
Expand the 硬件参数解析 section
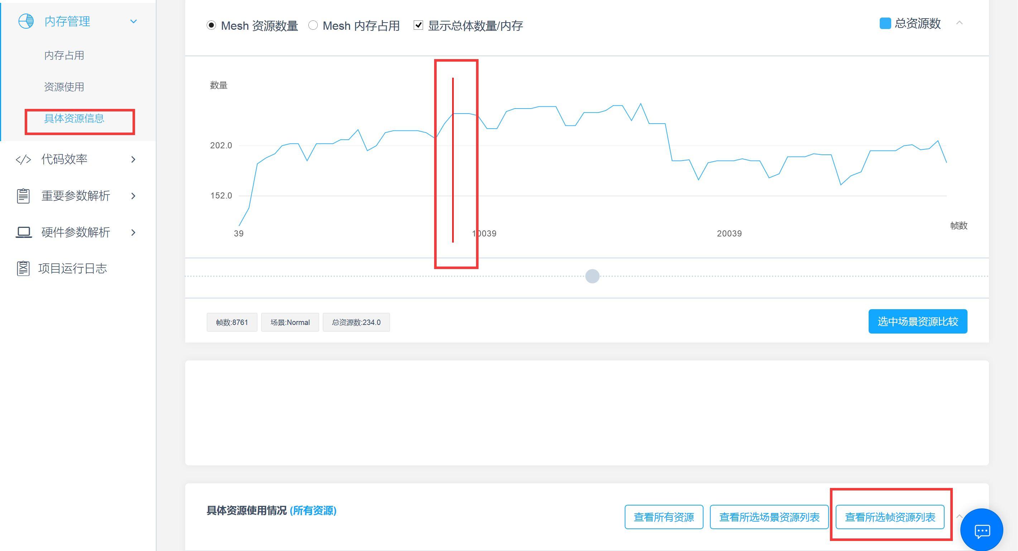134,232
